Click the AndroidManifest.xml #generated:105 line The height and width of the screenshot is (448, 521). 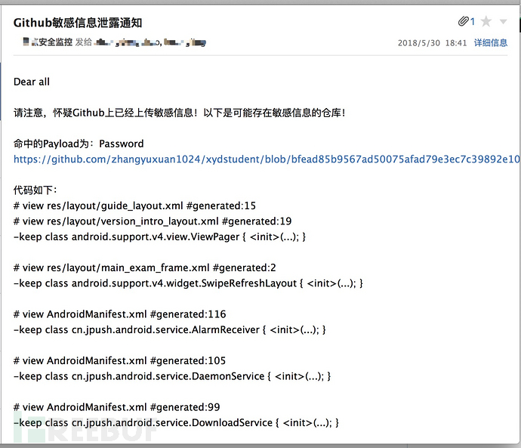[119, 360]
